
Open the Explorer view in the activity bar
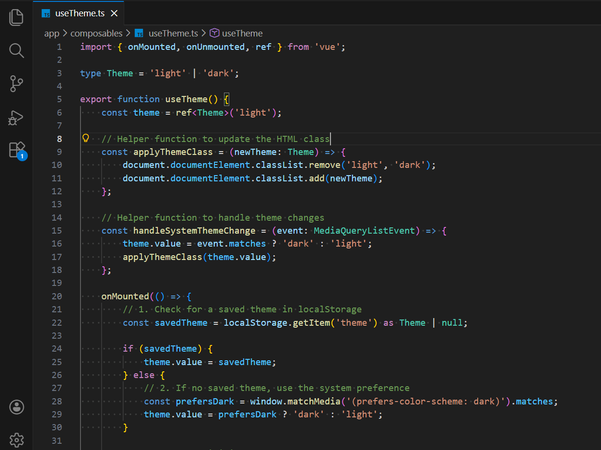point(16,17)
